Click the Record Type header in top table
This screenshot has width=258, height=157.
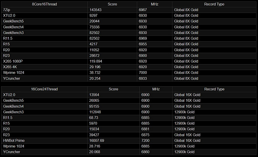[x=214, y=4]
